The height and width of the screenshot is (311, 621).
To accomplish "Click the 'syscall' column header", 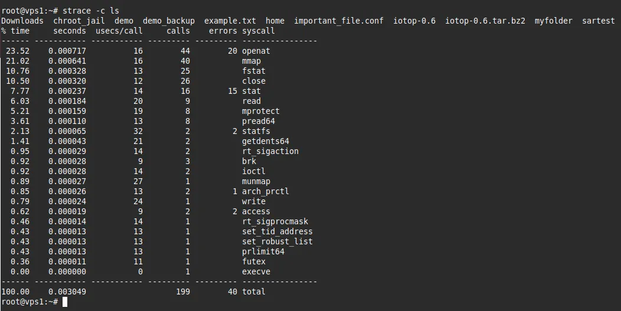I will [259, 31].
